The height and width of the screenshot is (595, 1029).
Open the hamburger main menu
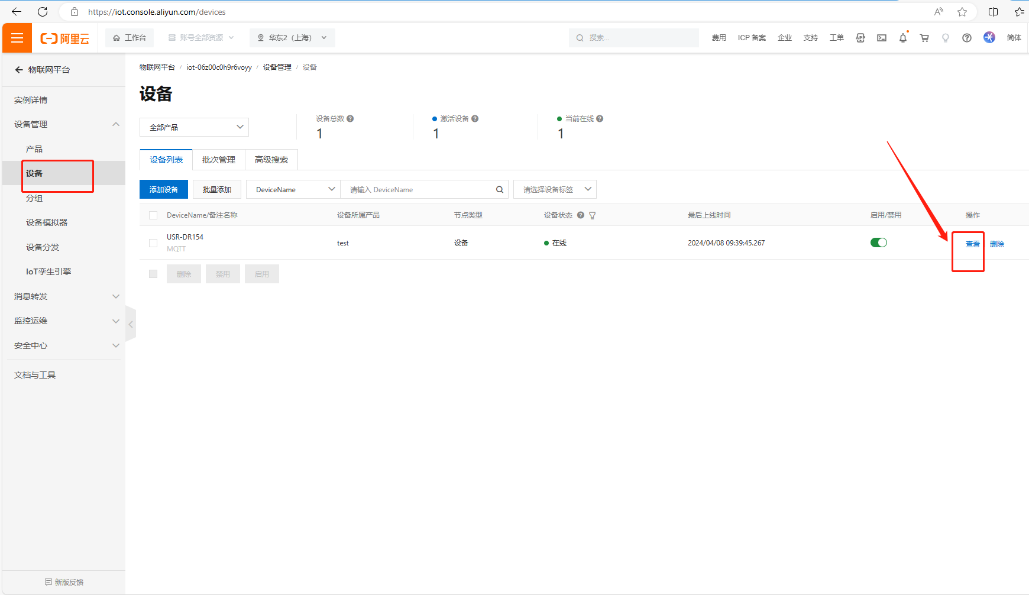pyautogui.click(x=17, y=38)
